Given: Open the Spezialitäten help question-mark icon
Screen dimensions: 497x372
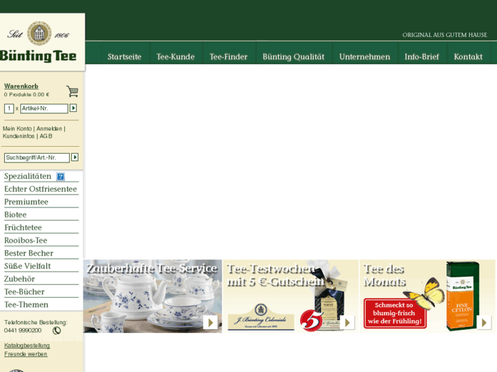Looking at the screenshot, I should [x=61, y=177].
